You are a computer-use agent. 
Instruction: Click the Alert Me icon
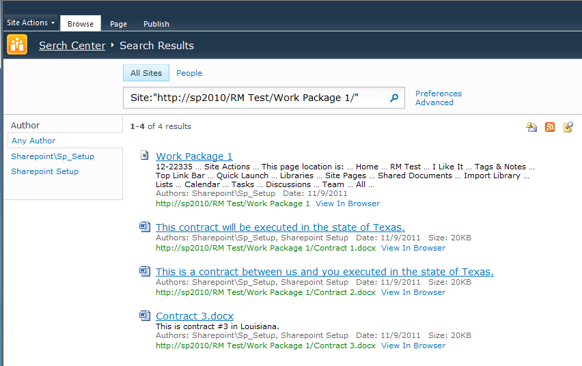point(531,127)
